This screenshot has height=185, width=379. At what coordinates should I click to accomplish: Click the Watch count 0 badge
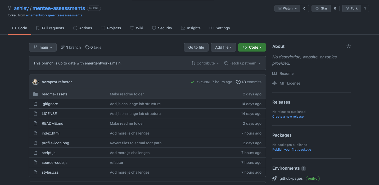[x=304, y=8]
